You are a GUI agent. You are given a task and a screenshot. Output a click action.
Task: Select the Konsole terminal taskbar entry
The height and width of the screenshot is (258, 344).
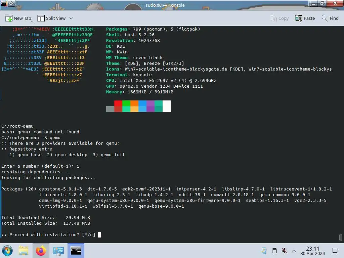pos(76,251)
